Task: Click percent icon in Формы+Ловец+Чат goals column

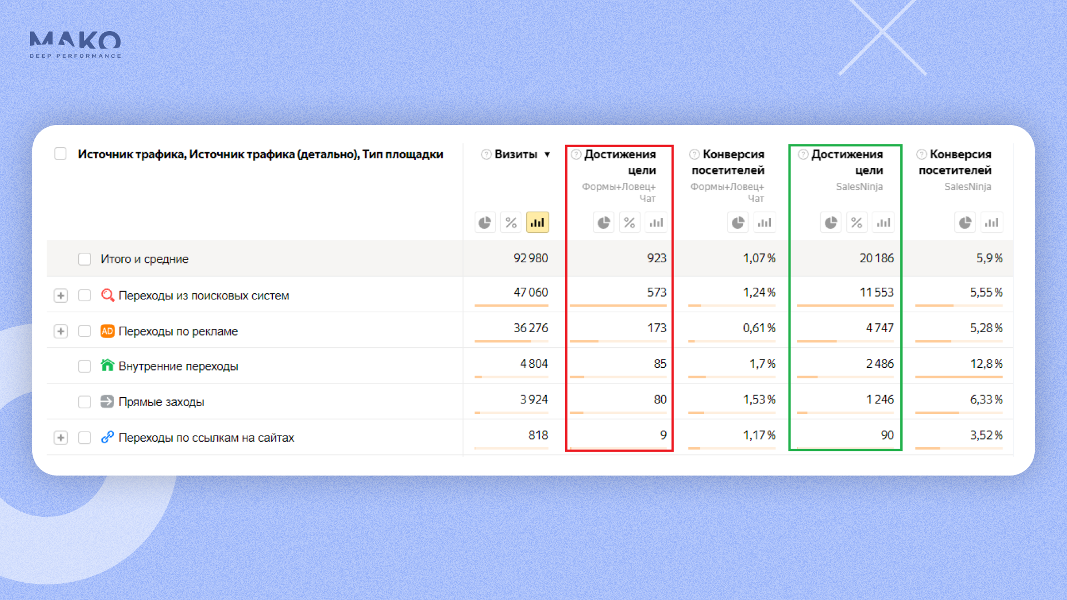Action: [x=630, y=223]
